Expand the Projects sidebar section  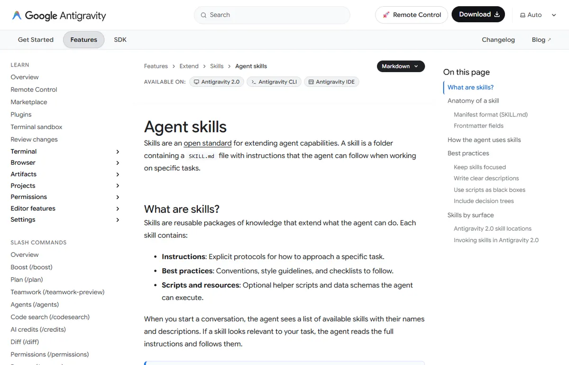(118, 186)
